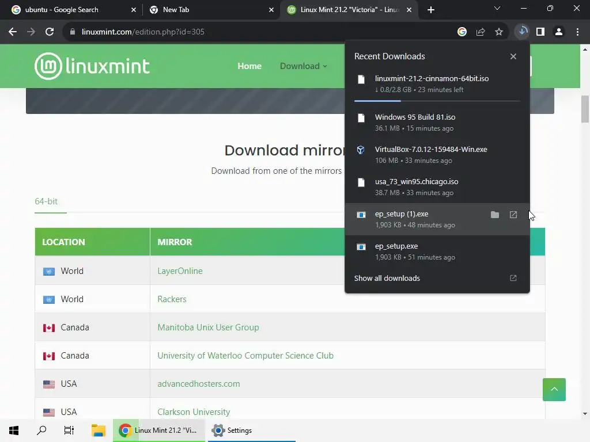Open LayerOnline mirror link
The width and height of the screenshot is (590, 442).
pos(180,271)
